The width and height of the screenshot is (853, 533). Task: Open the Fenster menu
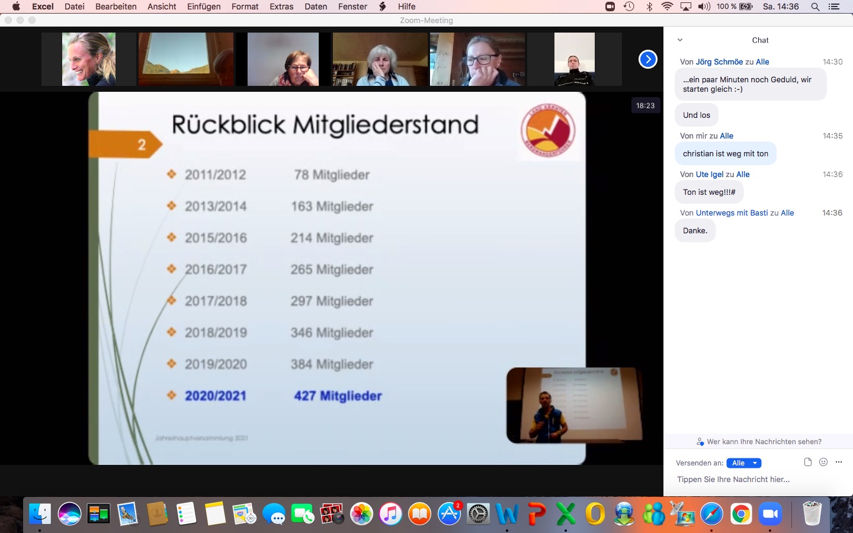(x=352, y=7)
